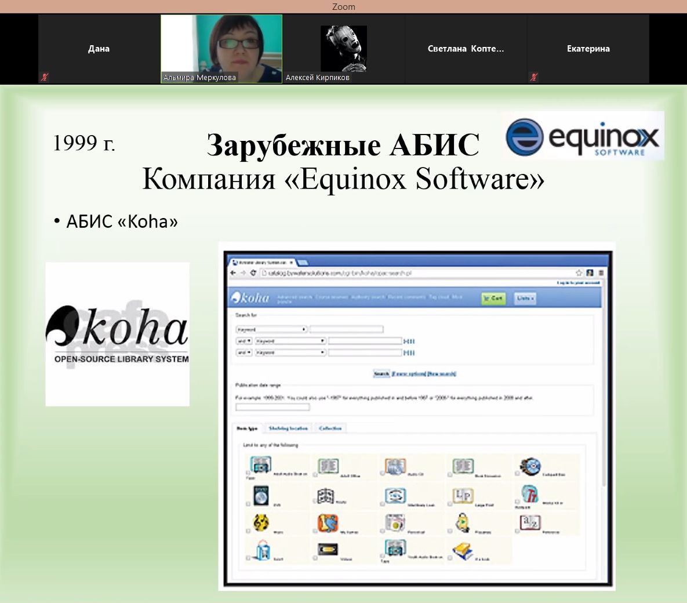
Task: Click the publication date range input field
Action: click(272, 407)
